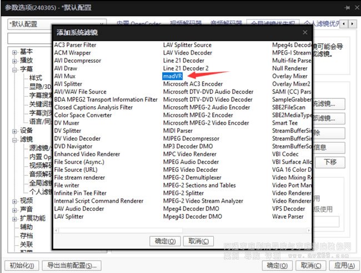
Task: Select 辅助 in the settings tree
Action: (26, 227)
